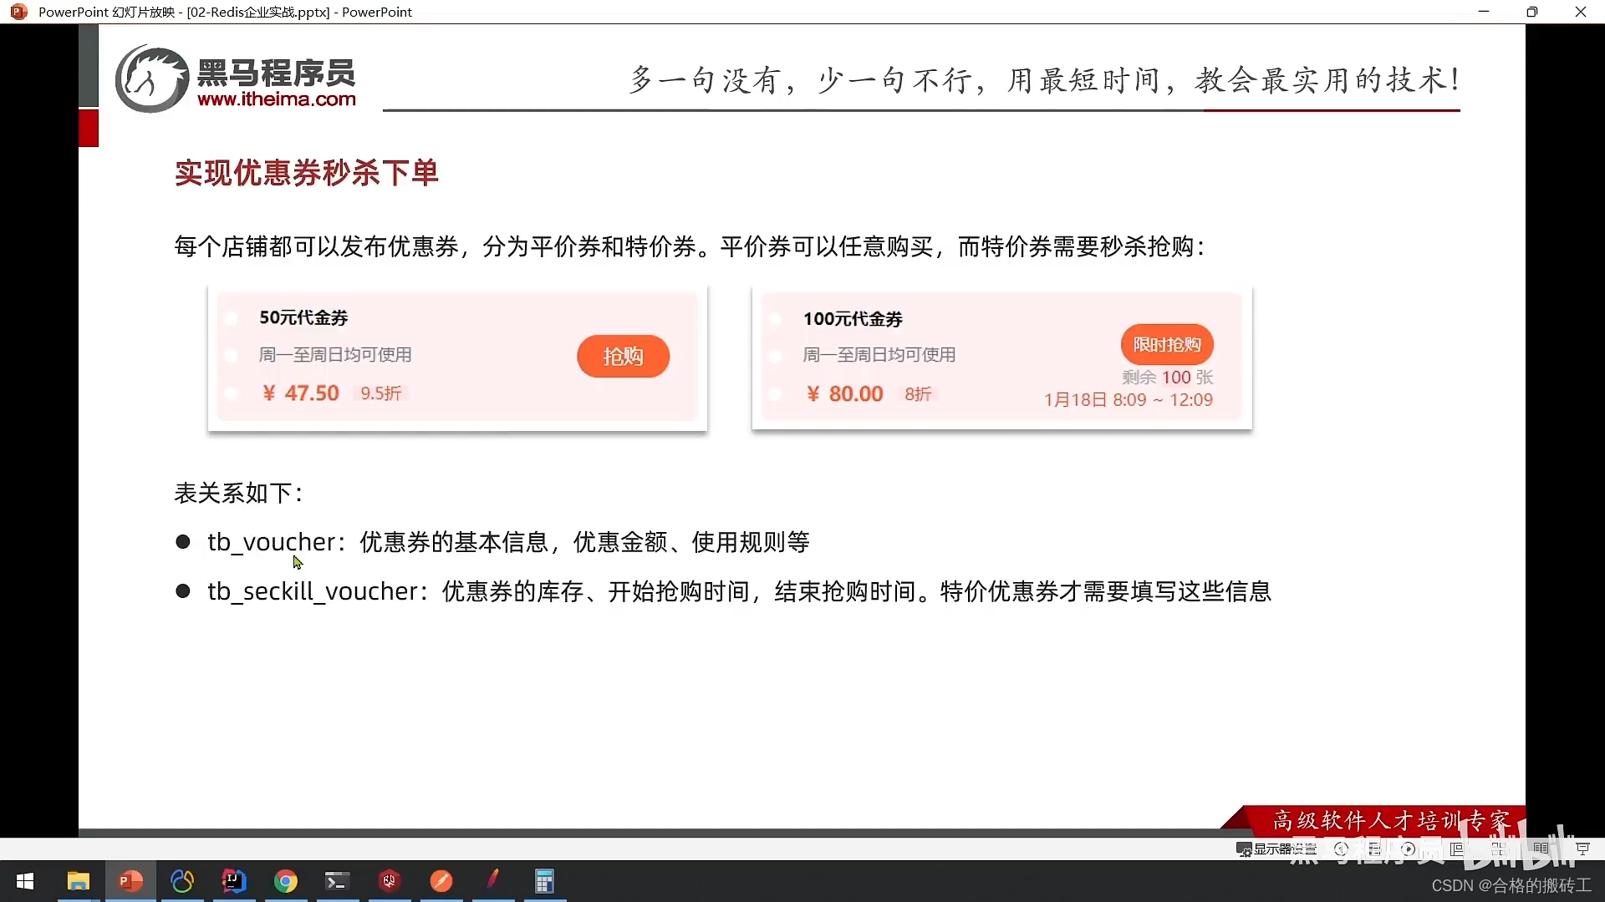Click the www.itheima.com link in the logo

point(277,99)
